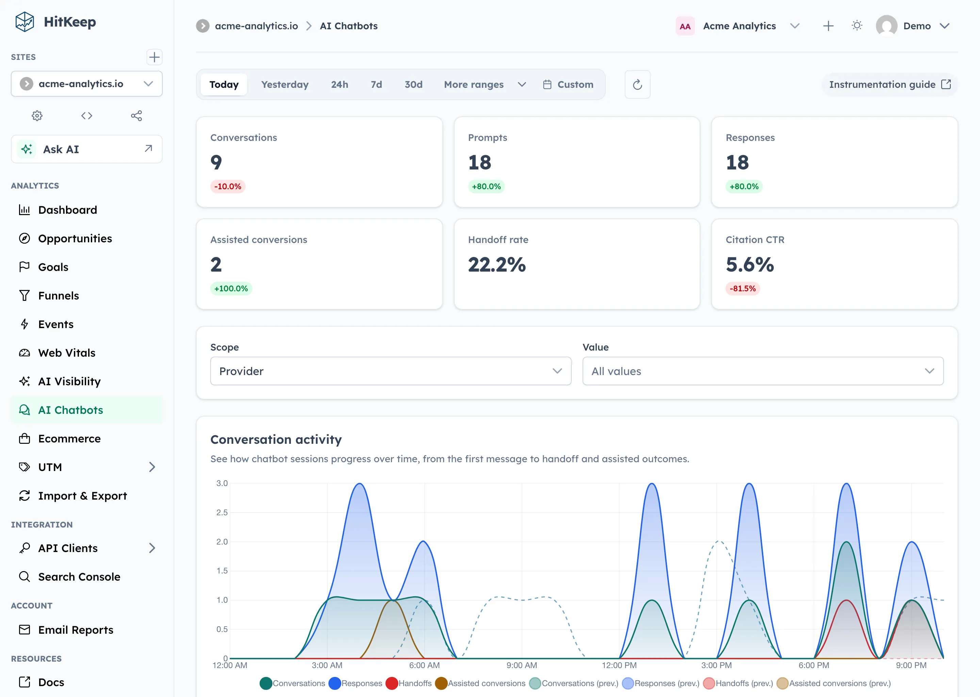Image resolution: width=980 pixels, height=697 pixels.
Task: Toggle Assisted conversions series in legend
Action: [480, 683]
